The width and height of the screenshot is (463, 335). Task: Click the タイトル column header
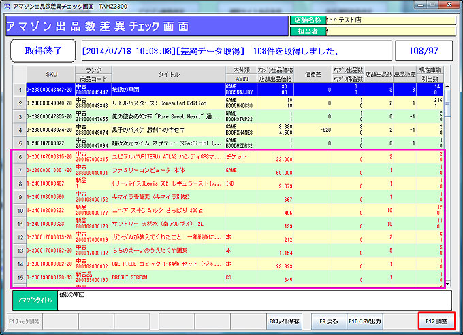[x=167, y=73]
